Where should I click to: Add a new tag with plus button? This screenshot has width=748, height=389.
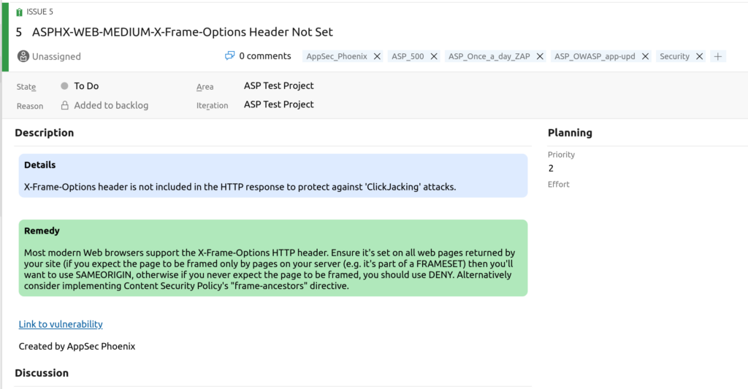click(x=718, y=56)
